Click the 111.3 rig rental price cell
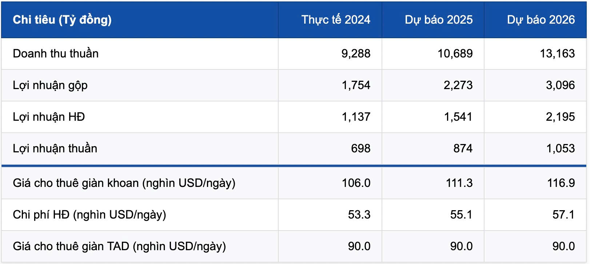 (459, 183)
